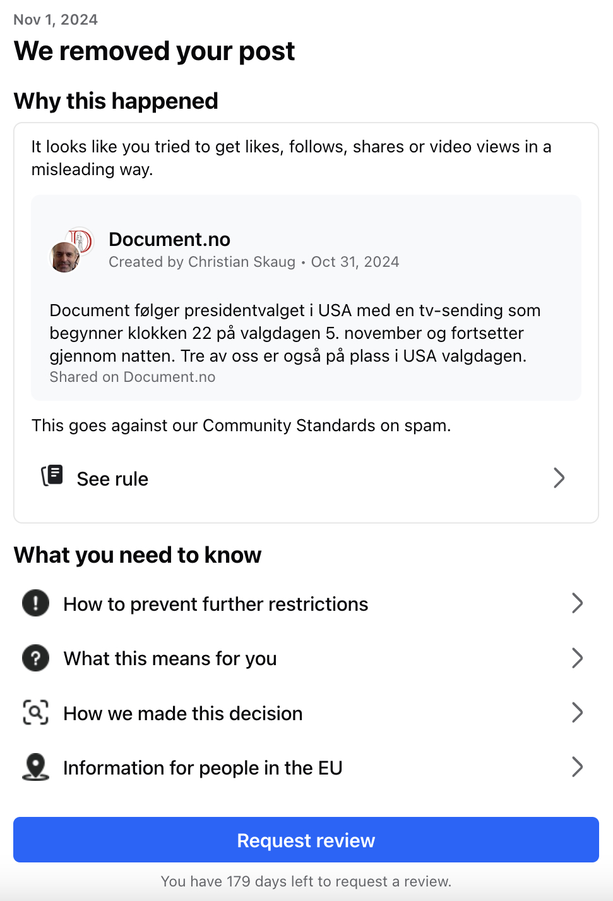Expand See rule chevron arrow
Viewport: 613px width, 901px height.
coord(559,478)
